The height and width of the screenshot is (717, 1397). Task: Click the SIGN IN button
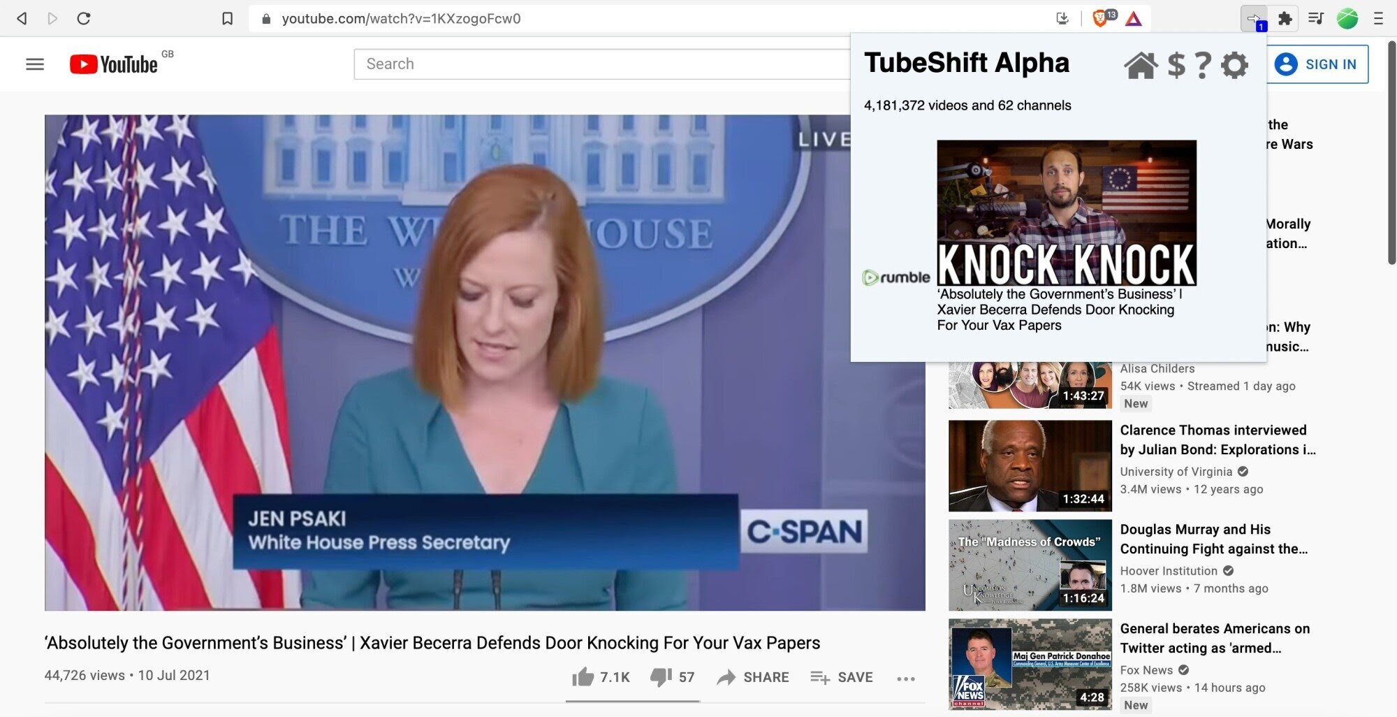tap(1317, 64)
